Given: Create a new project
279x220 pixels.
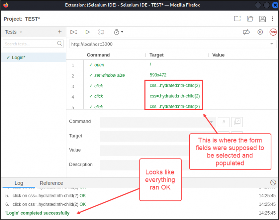Looking at the screenshot, I should (237, 19).
